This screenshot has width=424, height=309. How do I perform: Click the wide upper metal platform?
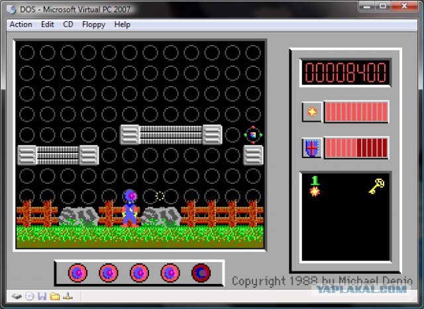(x=171, y=134)
